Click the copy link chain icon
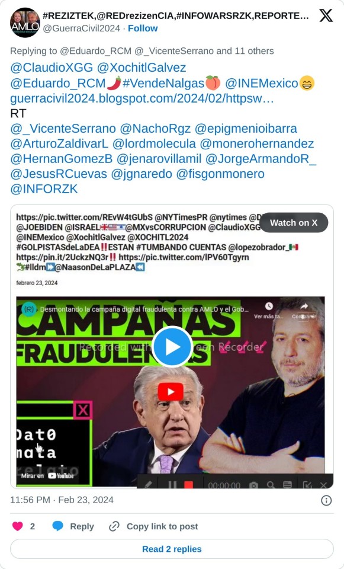 click(x=114, y=526)
